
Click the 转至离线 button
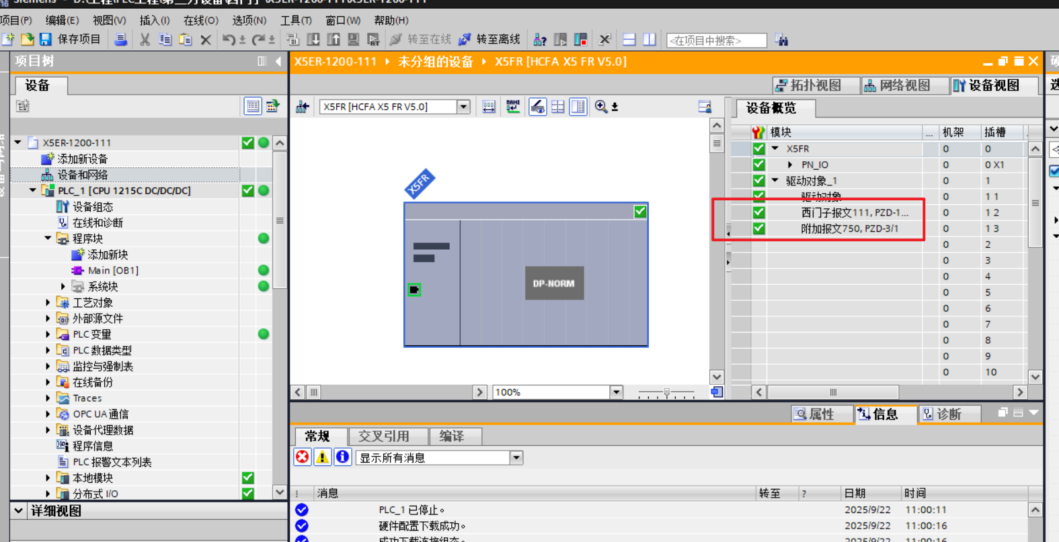pyautogui.click(x=489, y=40)
